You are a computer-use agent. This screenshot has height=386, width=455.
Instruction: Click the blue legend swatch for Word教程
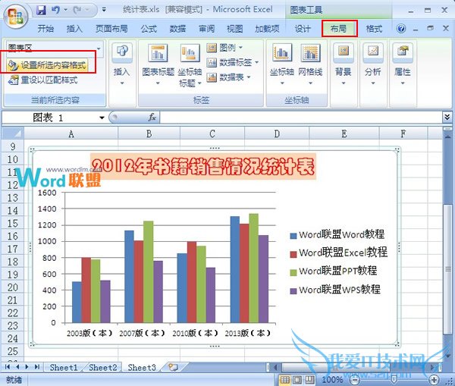pos(293,236)
